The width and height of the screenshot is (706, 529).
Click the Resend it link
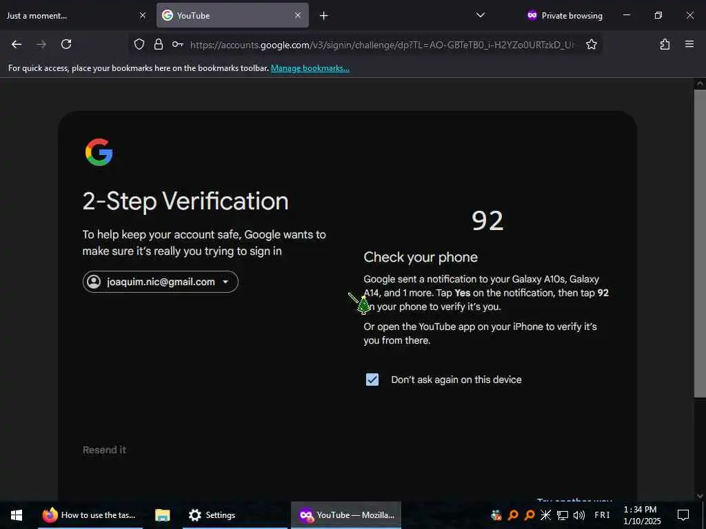click(x=105, y=450)
